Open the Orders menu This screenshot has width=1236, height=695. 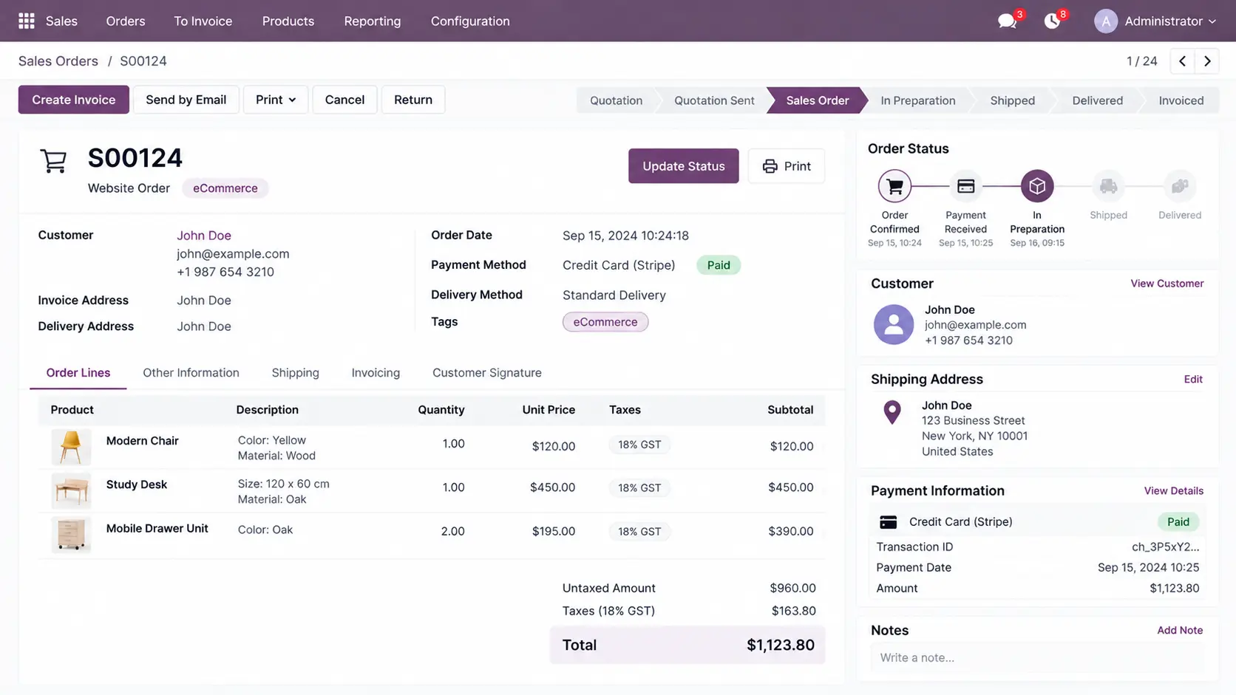[x=126, y=21]
